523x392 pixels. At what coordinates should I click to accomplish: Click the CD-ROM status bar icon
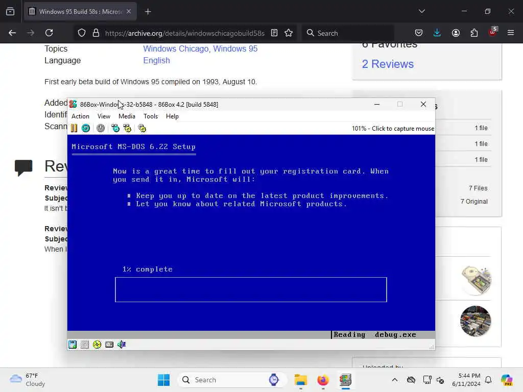pos(97,345)
